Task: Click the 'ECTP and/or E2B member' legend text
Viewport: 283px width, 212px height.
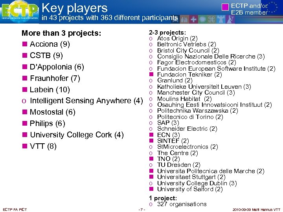Action: click(249, 9)
